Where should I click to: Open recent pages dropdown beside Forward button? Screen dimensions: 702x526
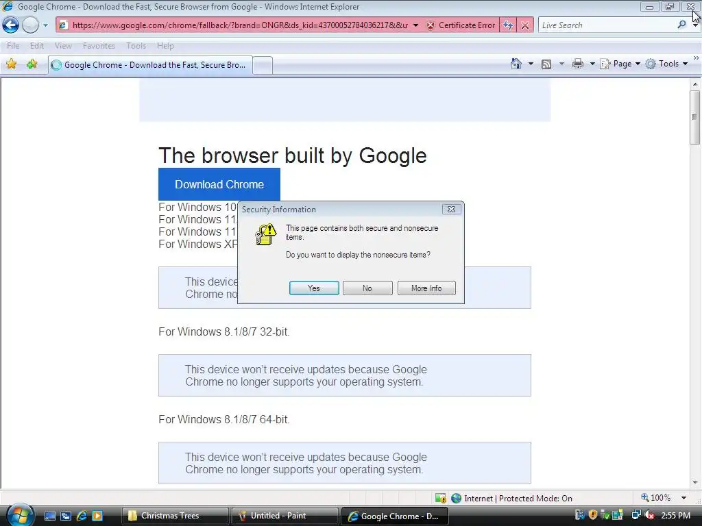coord(45,25)
